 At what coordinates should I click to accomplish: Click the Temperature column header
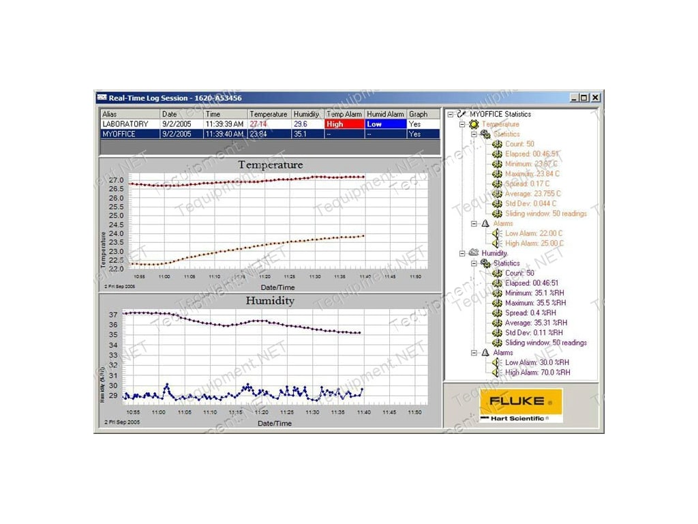click(x=268, y=114)
